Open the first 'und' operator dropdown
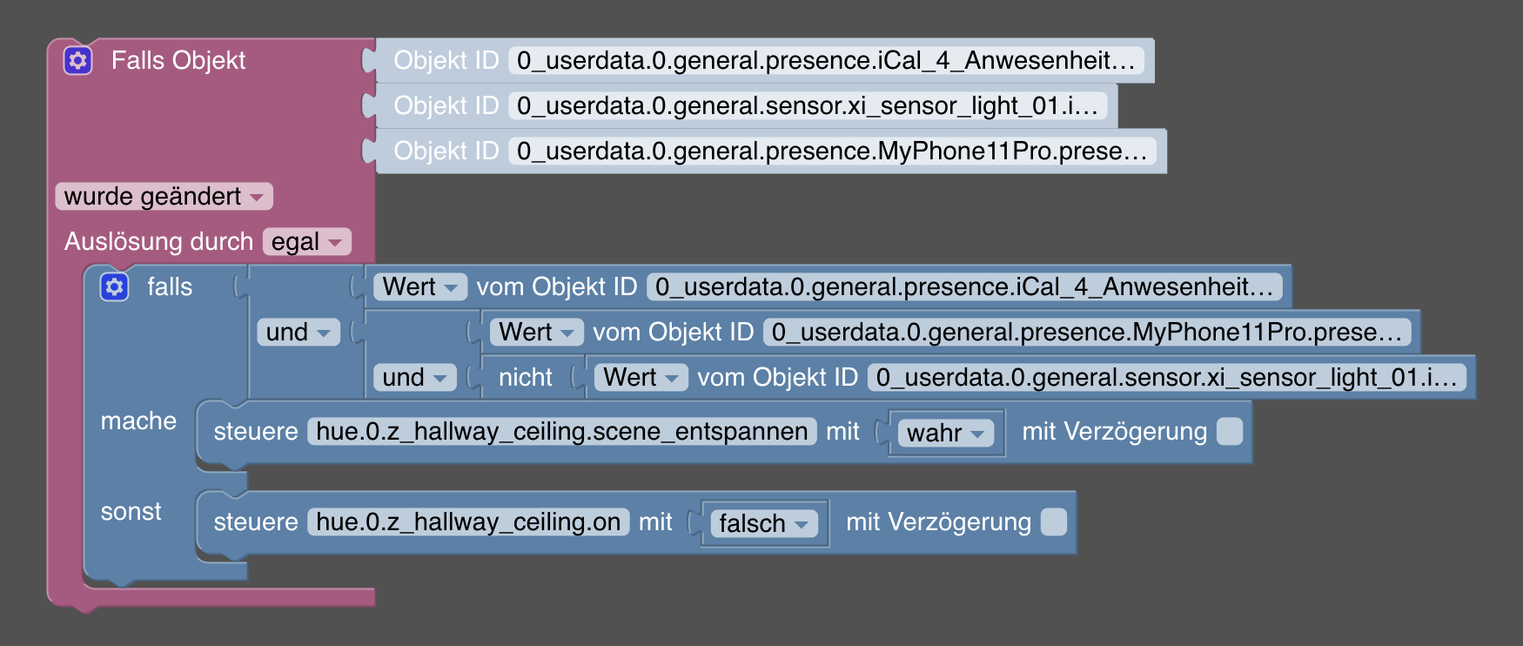 (x=298, y=332)
